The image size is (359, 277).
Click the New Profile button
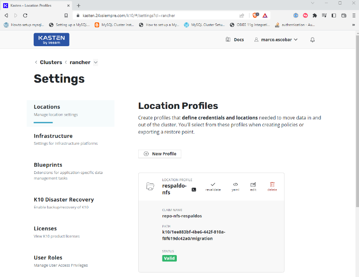coord(160,154)
